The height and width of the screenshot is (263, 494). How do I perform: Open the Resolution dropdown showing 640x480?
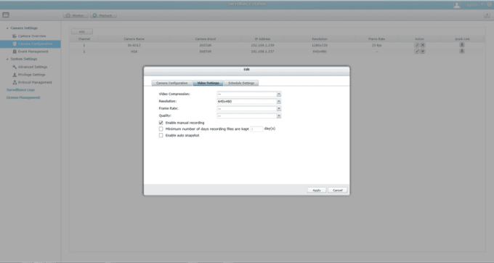tap(248, 102)
